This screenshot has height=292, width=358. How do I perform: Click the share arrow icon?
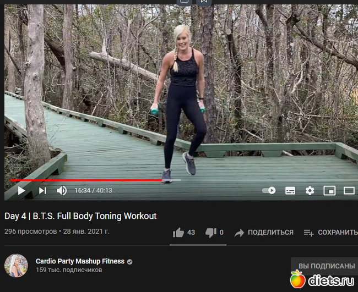click(239, 233)
